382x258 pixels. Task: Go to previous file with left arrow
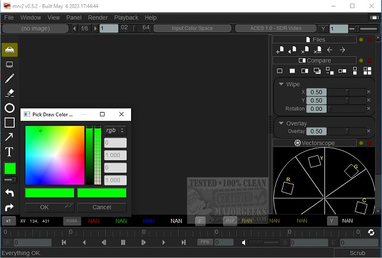(330, 50)
